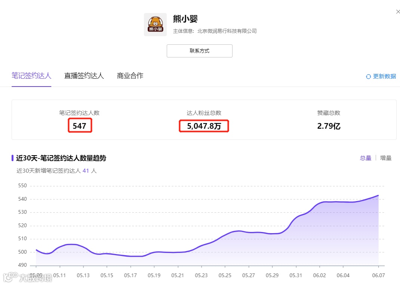
Task: Open the 商业合作 tab
Action: (130, 76)
